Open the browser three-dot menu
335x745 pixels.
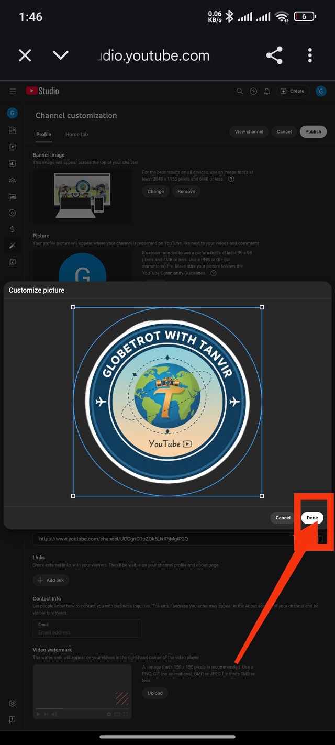click(x=310, y=55)
